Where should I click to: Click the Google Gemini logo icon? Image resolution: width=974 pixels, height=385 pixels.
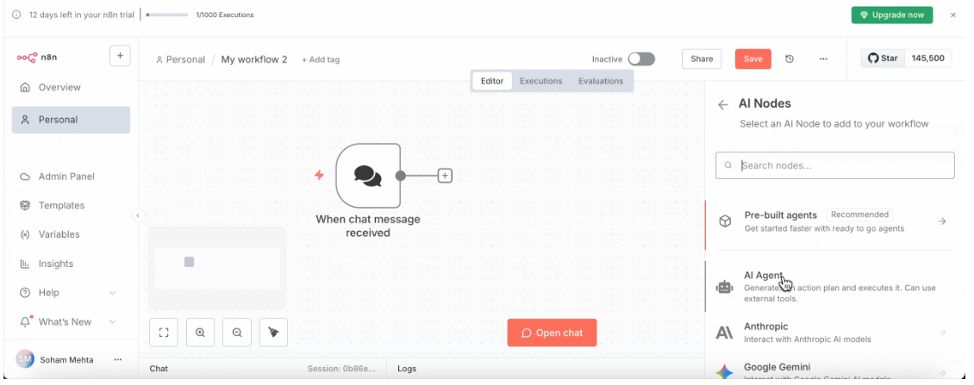[x=724, y=372]
